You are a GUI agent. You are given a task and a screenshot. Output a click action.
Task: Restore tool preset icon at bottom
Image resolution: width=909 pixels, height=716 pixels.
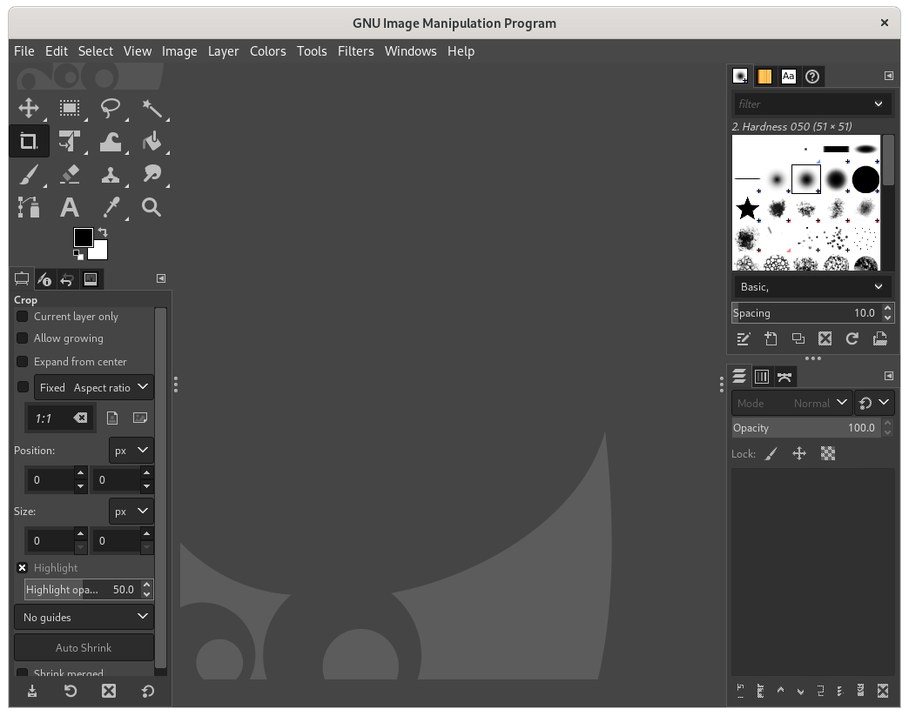click(71, 691)
